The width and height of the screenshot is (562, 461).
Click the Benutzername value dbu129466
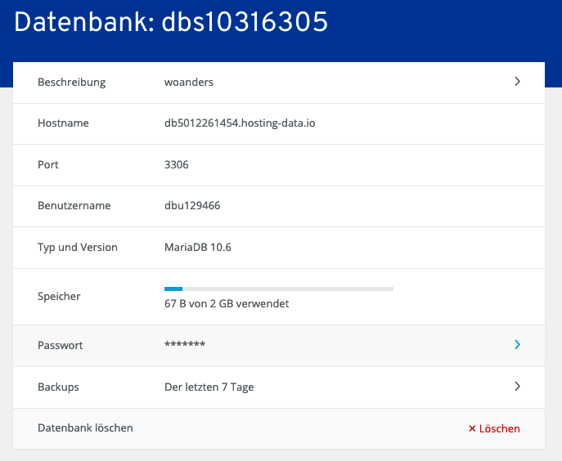coord(192,206)
